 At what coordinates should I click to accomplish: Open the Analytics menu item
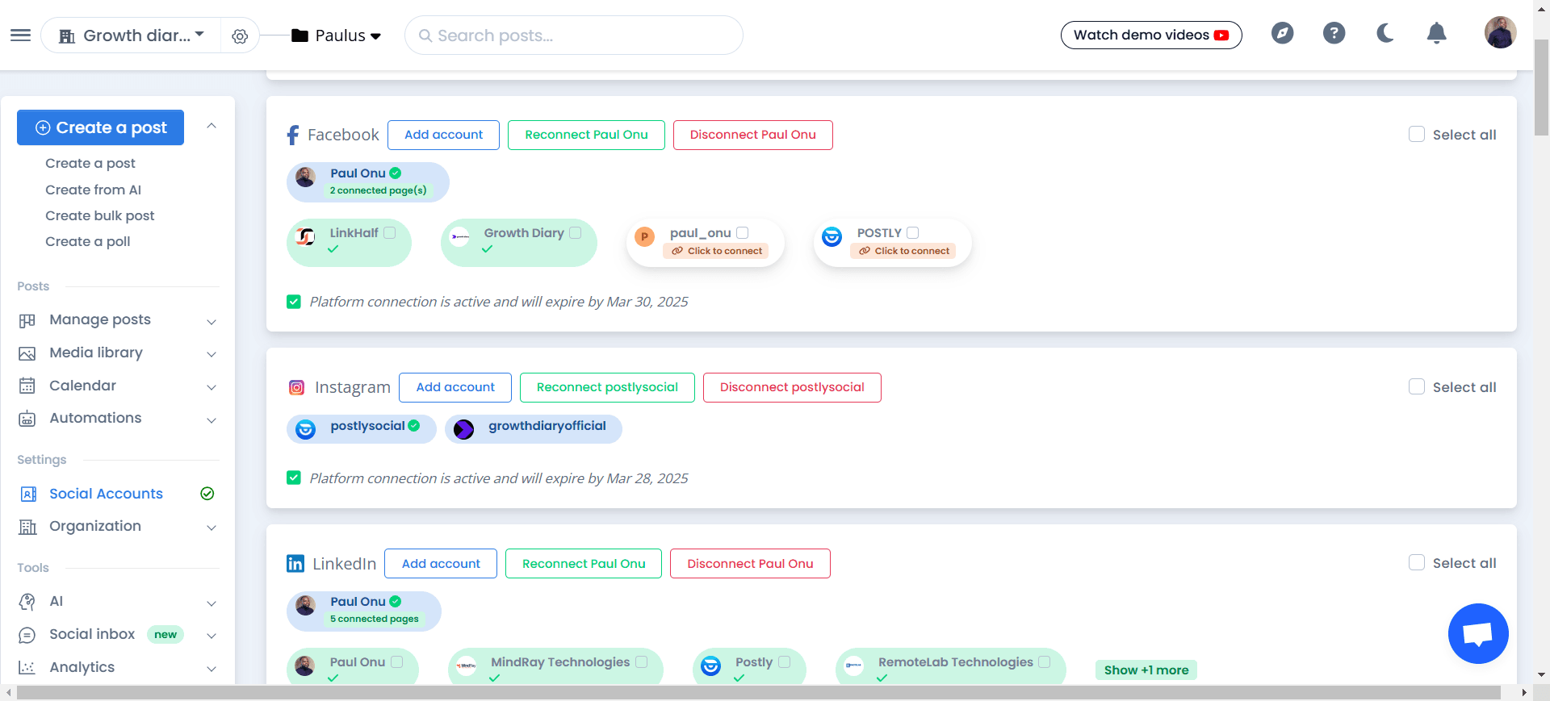(x=82, y=667)
